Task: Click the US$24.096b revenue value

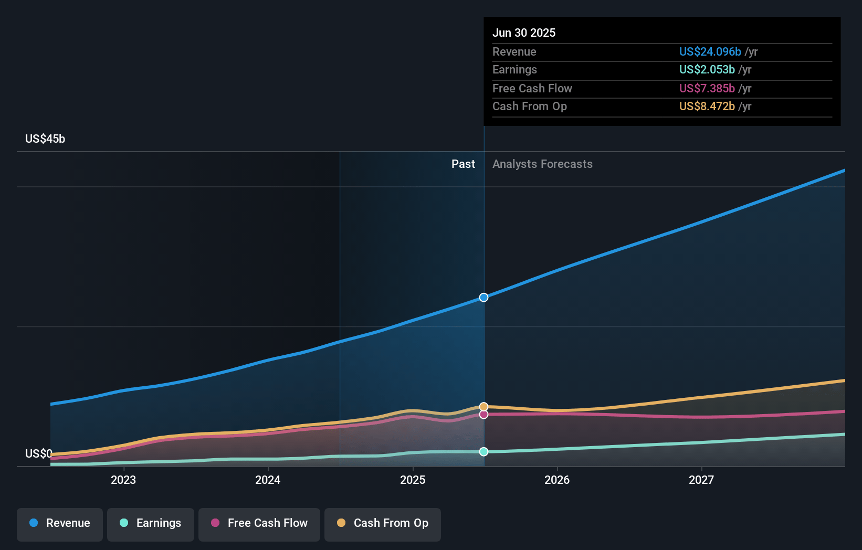Action: click(x=710, y=52)
